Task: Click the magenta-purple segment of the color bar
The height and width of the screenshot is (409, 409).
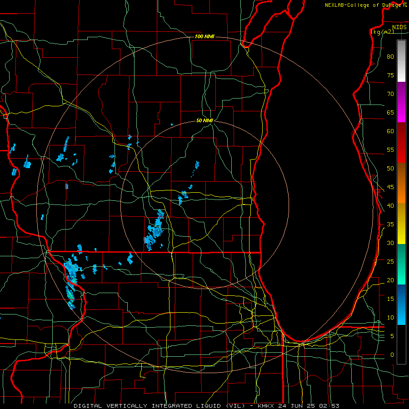Action: [401, 102]
